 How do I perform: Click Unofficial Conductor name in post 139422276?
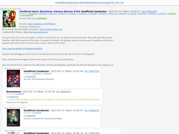pyautogui.click(x=36, y=111)
